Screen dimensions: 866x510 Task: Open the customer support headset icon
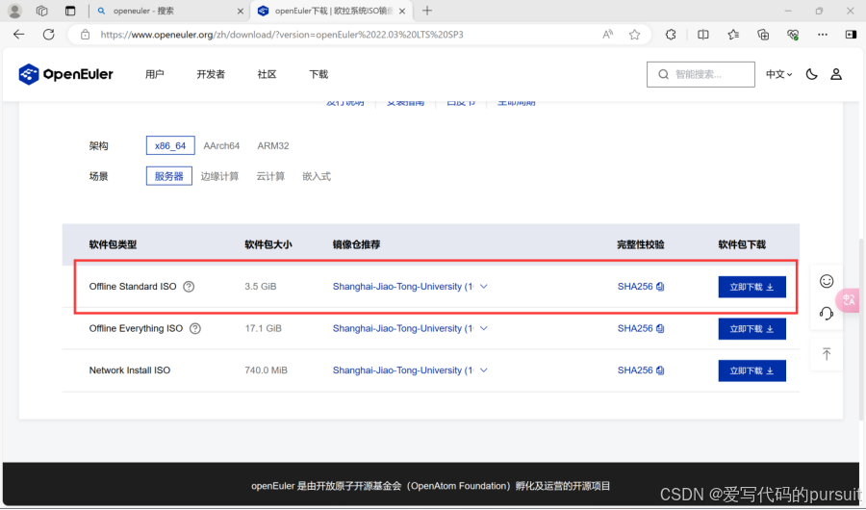tap(827, 314)
